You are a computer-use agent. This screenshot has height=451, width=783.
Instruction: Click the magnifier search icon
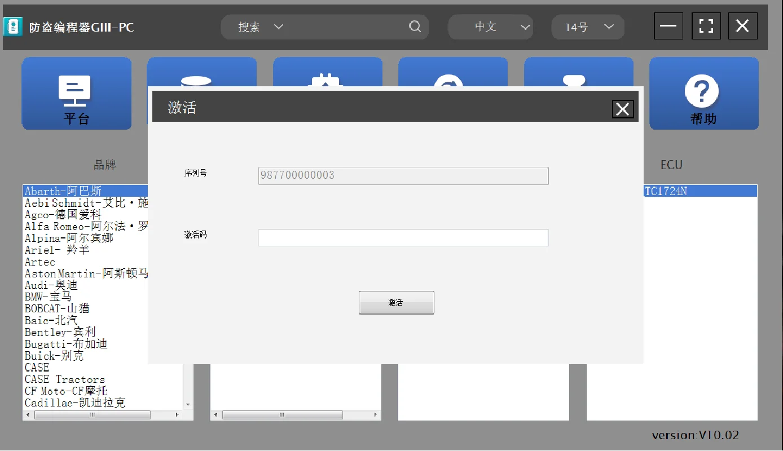[415, 26]
